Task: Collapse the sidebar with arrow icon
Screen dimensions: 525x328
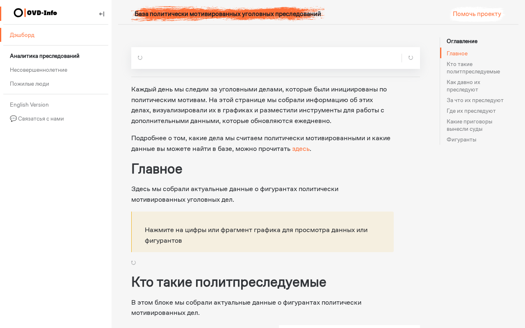Action: (x=102, y=14)
